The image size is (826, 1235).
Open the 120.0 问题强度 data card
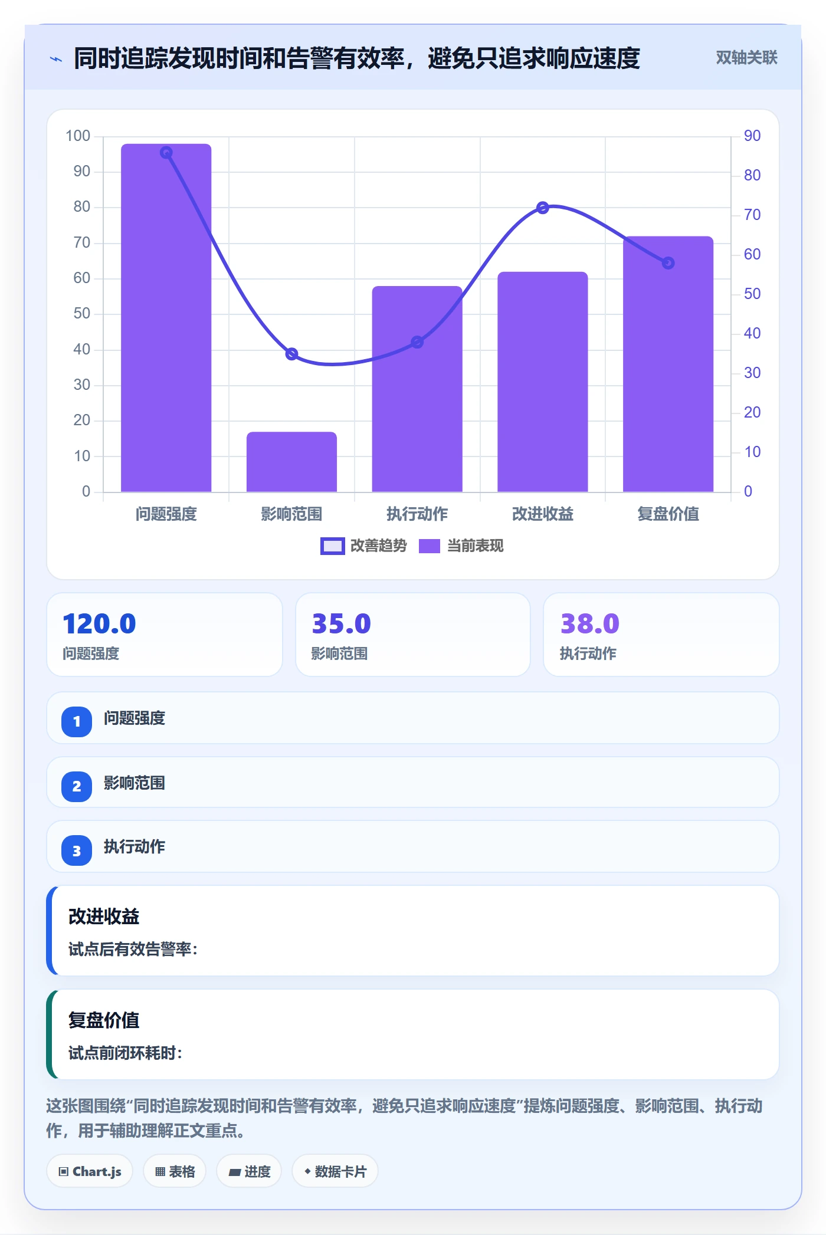click(x=165, y=635)
